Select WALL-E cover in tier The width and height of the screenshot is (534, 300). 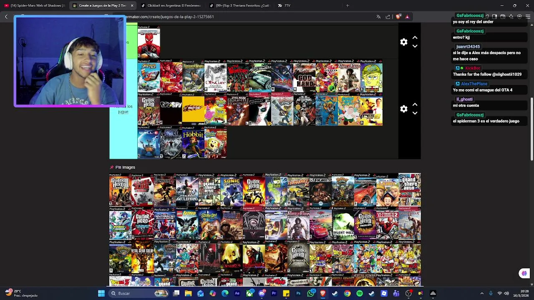(149, 142)
